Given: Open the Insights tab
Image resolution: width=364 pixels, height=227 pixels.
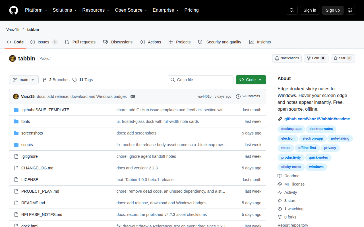Looking at the screenshot, I should [x=260, y=42].
